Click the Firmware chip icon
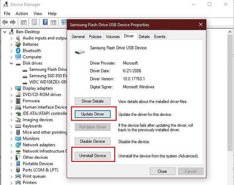 click(18, 101)
